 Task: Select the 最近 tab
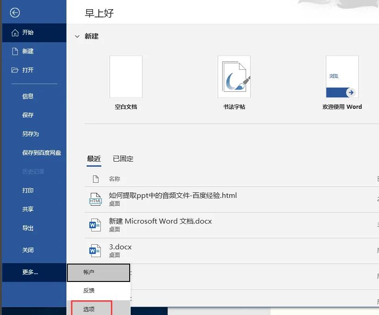tap(94, 159)
